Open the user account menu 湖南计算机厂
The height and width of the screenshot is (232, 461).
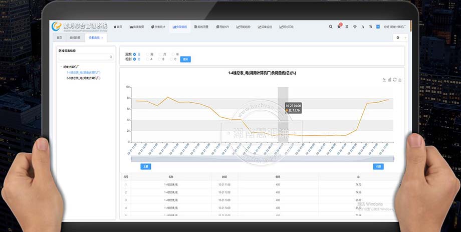pyautogui.click(x=395, y=27)
